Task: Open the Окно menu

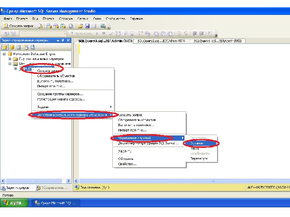Action: coord(97,18)
